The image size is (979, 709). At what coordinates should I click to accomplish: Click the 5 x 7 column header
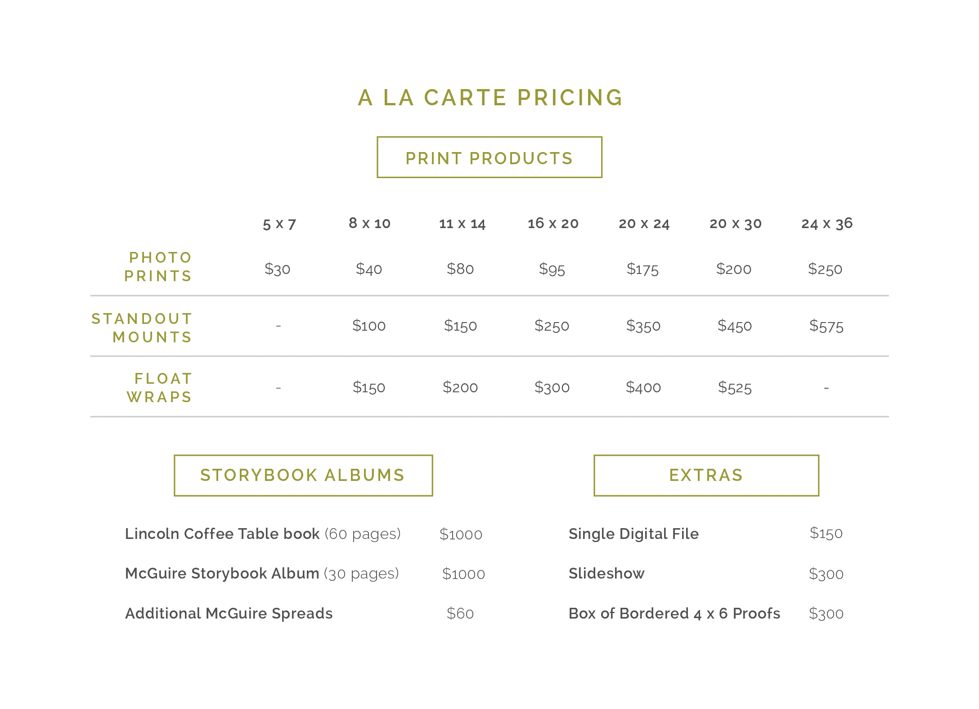pos(279,224)
